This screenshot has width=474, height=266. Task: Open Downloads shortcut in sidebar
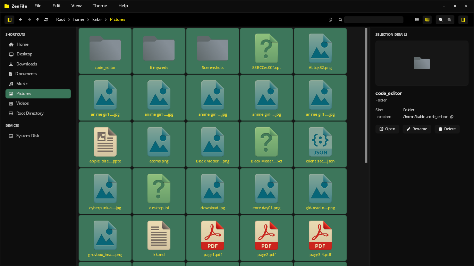click(x=38, y=64)
